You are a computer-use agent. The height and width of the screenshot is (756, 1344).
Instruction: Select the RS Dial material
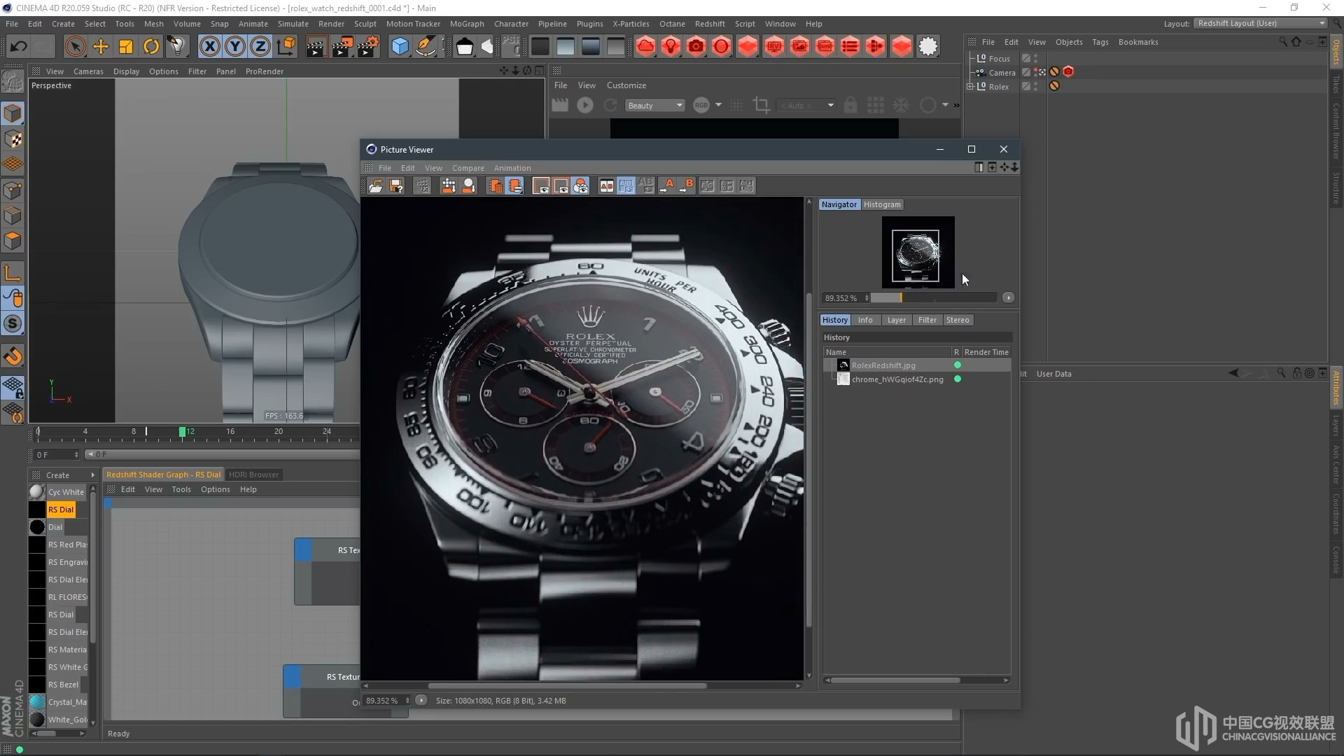(x=60, y=510)
